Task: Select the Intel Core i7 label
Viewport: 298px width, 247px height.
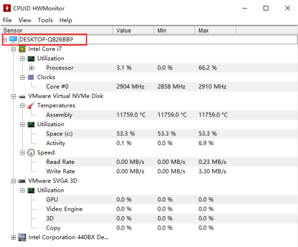Action: pos(45,49)
